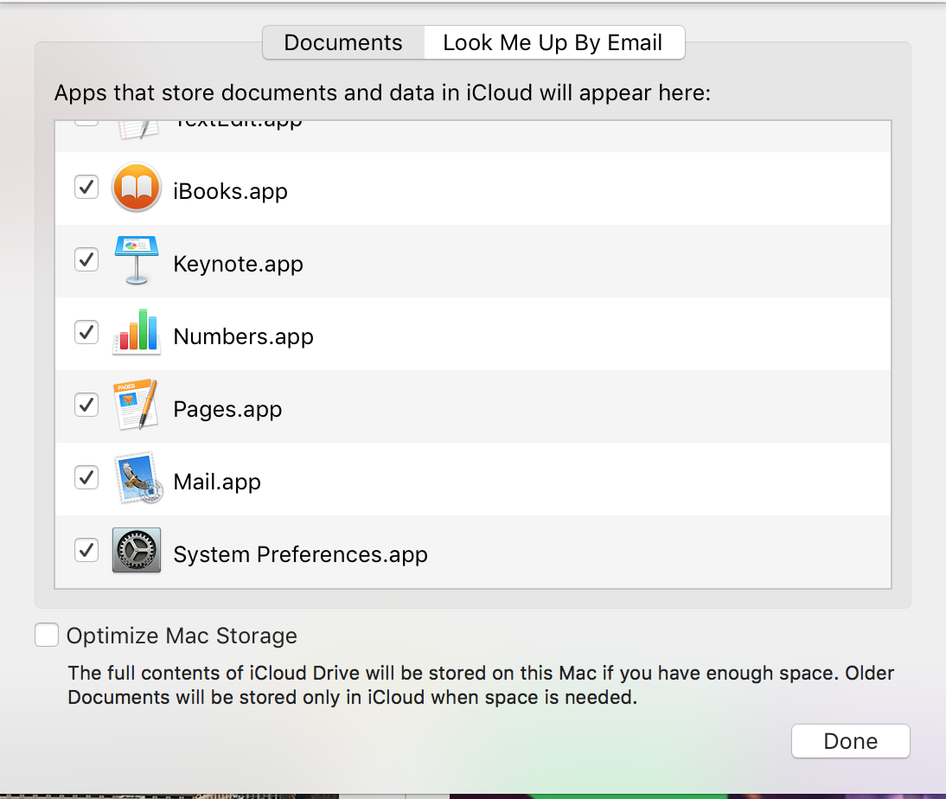Click the Numbers bar chart icon
946x799 pixels.
[x=137, y=333]
